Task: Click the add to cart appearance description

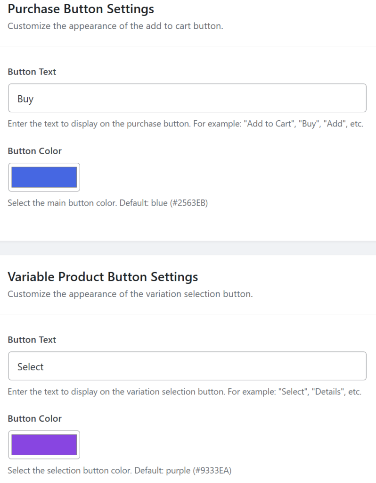Action: (115, 26)
